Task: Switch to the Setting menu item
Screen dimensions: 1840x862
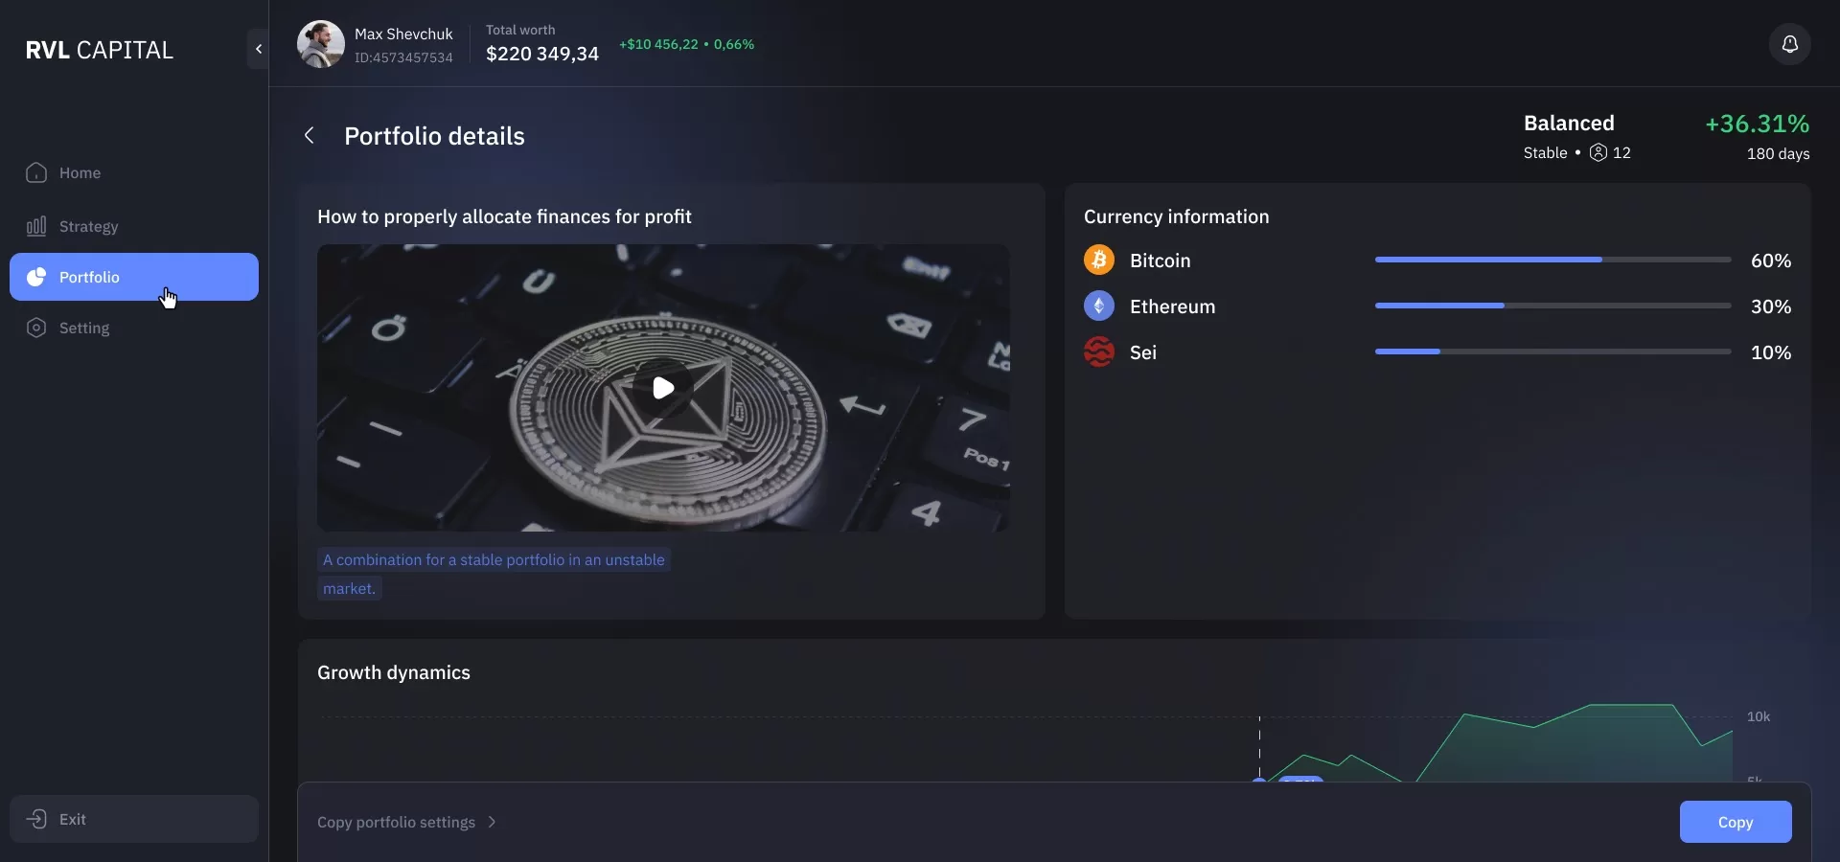Action: coord(84,329)
